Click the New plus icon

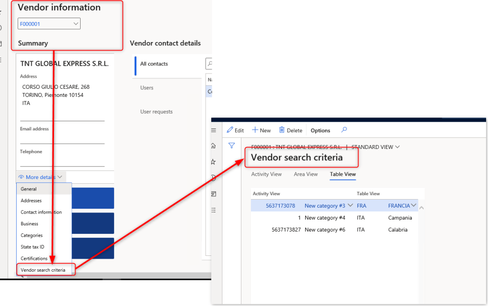[255, 130]
